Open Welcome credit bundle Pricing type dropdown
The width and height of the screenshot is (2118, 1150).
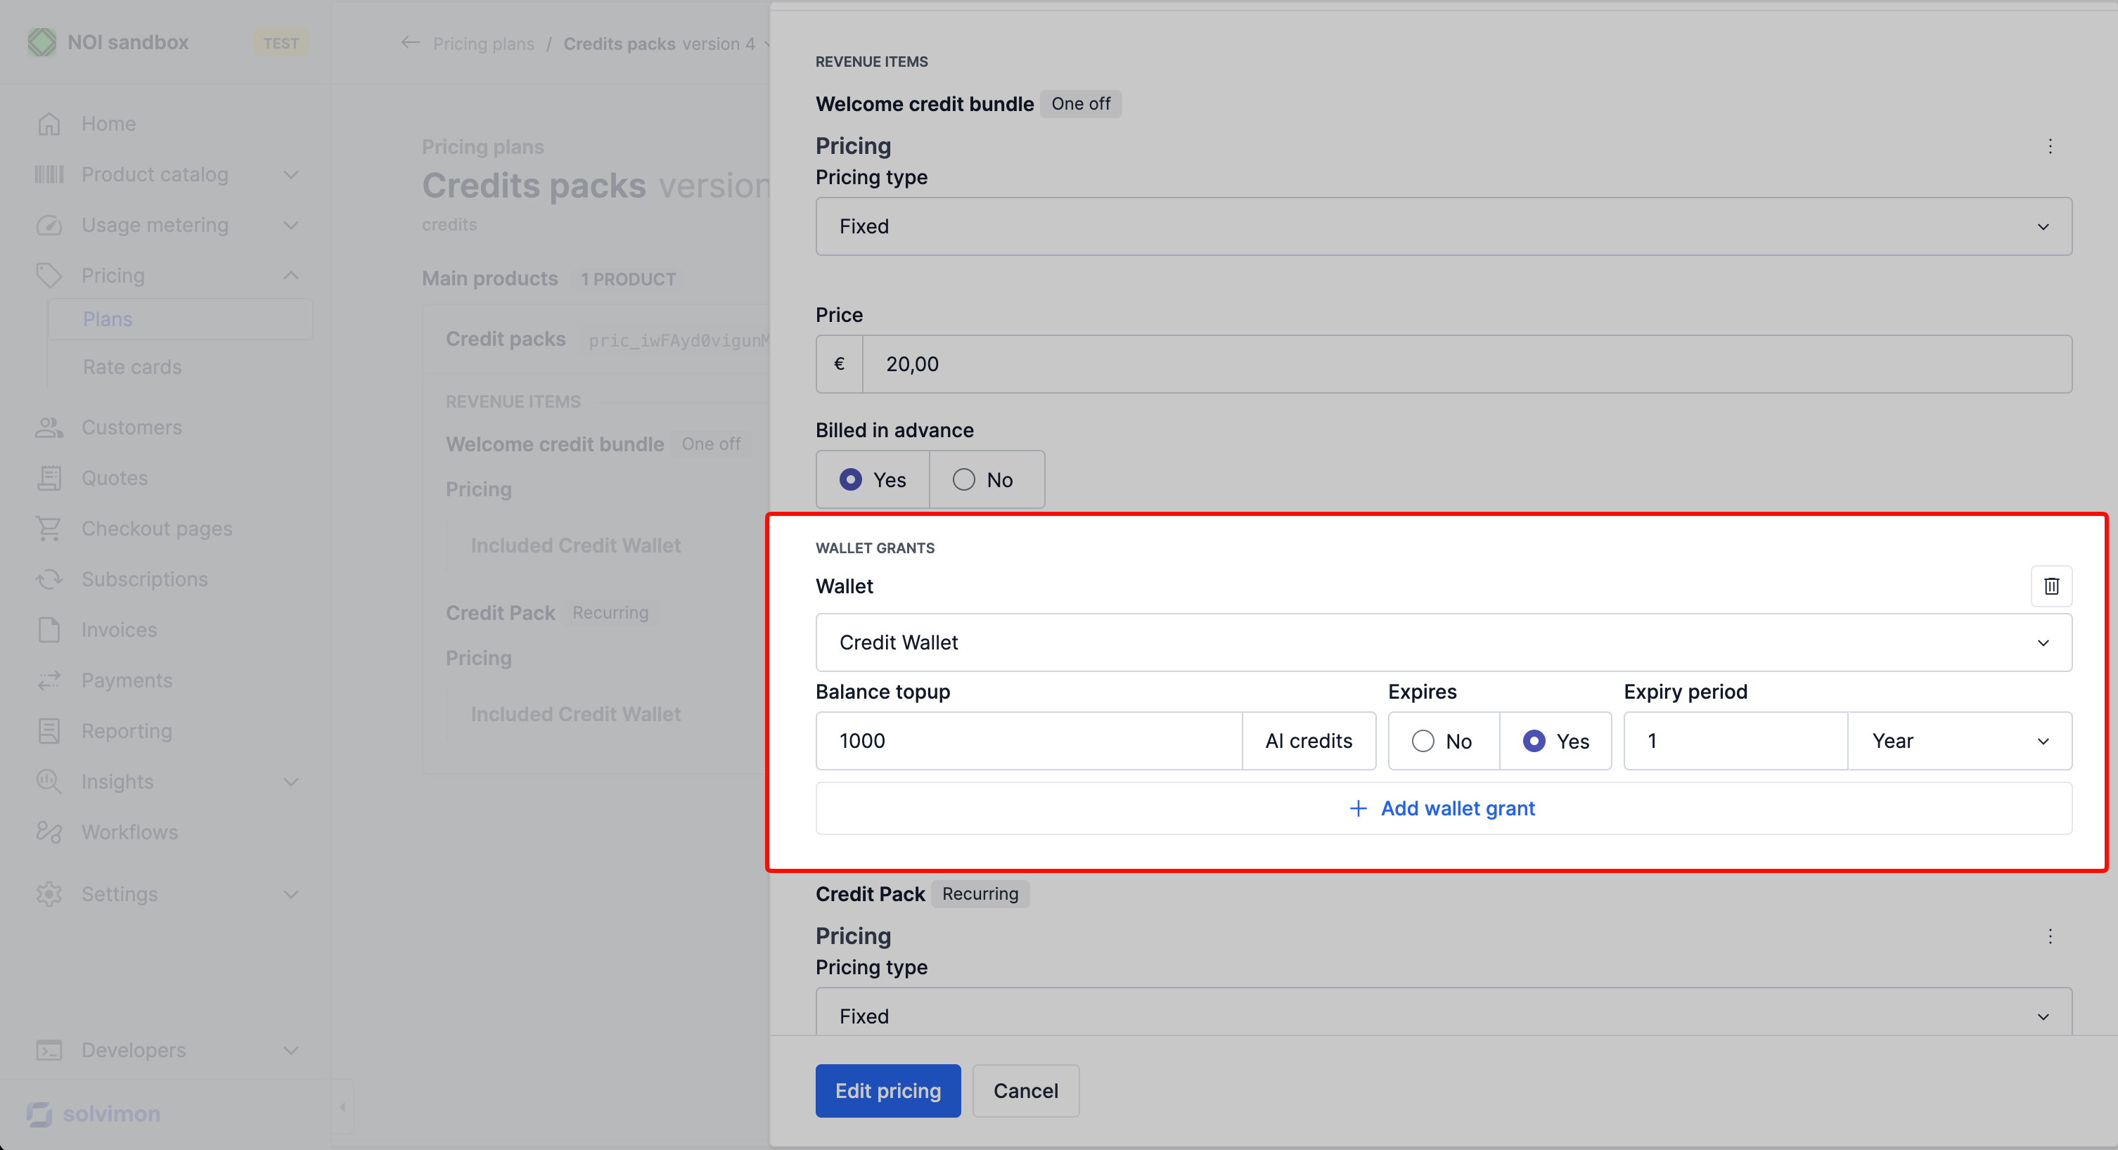tap(1443, 226)
